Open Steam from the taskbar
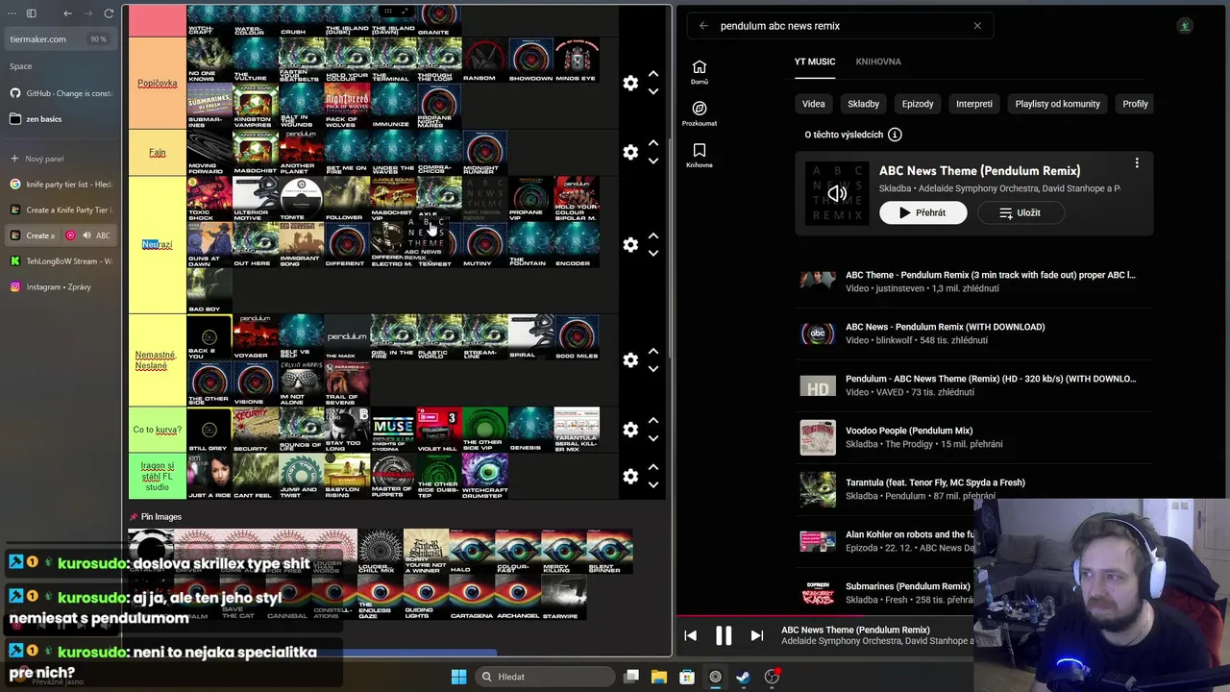 click(743, 677)
